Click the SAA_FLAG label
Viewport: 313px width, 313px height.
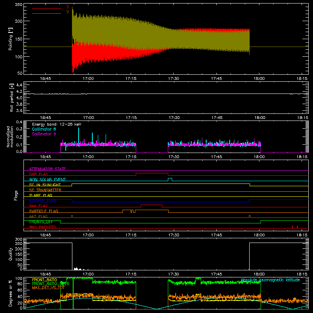click(38, 206)
